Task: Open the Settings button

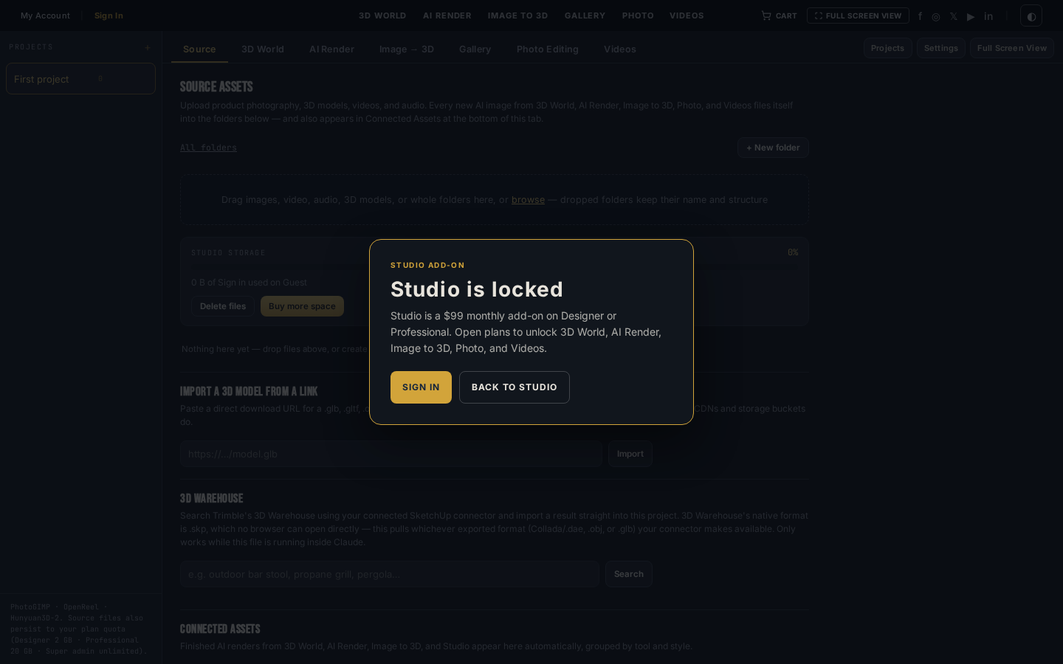Action: tap(941, 48)
